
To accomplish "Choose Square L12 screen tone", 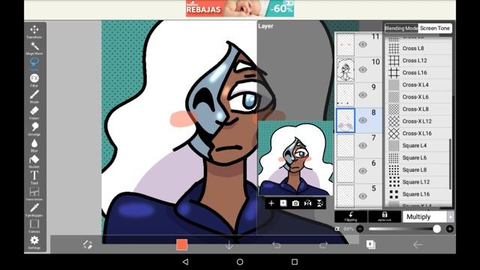I will click(418, 181).
